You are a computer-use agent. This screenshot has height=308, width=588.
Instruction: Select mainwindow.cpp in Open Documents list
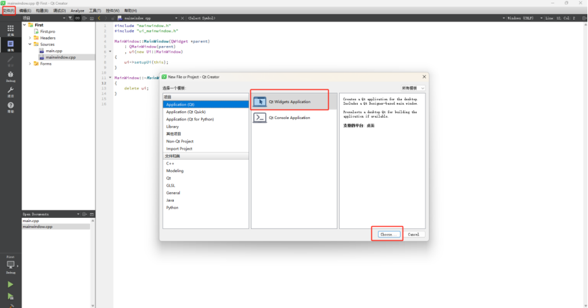[x=56, y=227]
